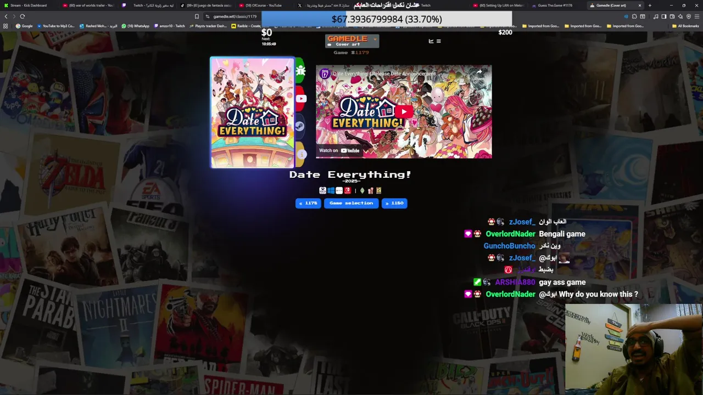Screen dimensions: 703x395
Task: Open the browser apps grid icon
Action: 5,26
